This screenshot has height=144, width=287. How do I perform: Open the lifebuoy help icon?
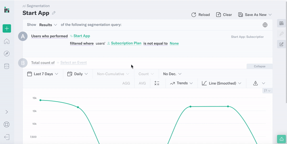coord(6,124)
